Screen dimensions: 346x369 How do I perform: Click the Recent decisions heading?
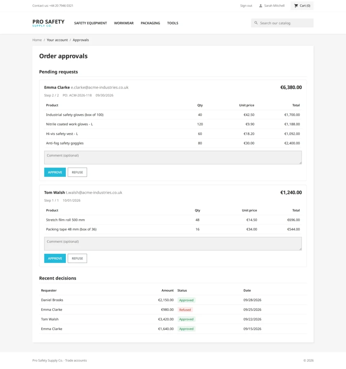[x=58, y=278]
